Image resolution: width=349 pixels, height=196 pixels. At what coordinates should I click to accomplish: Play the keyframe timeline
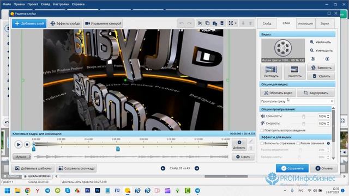(19, 144)
